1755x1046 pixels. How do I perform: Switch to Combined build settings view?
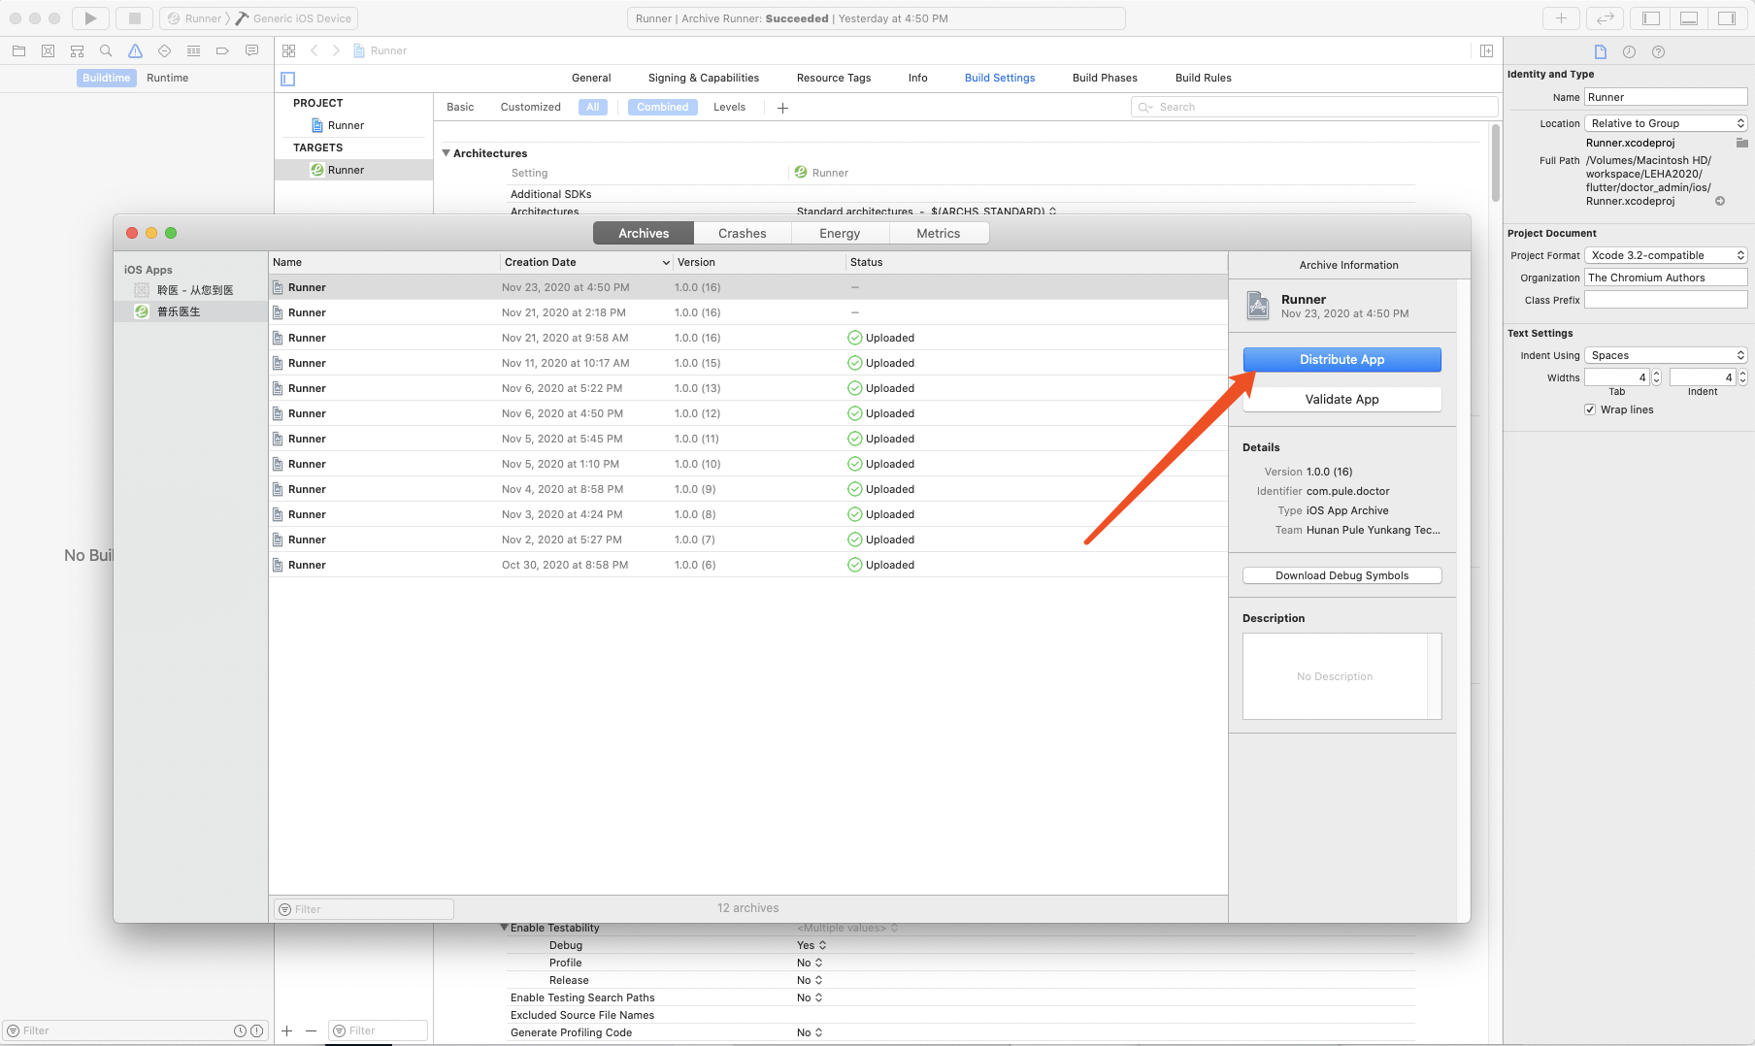pos(663,107)
